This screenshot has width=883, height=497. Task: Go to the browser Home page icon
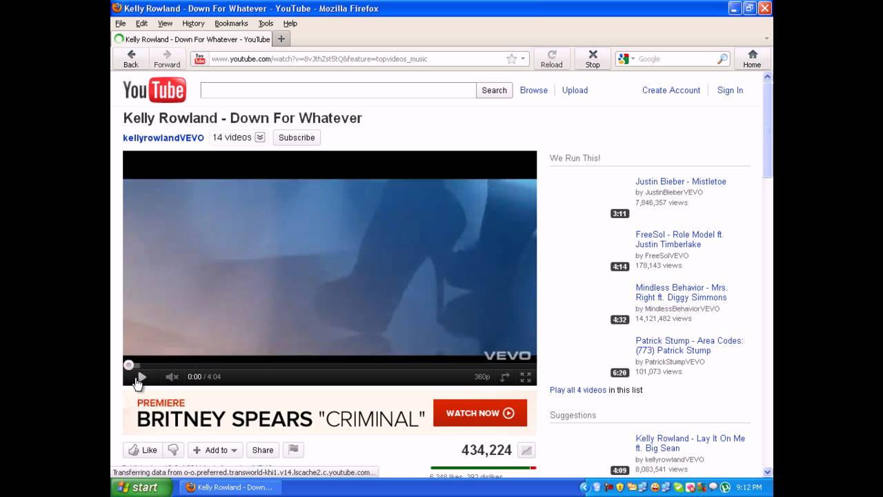click(752, 59)
